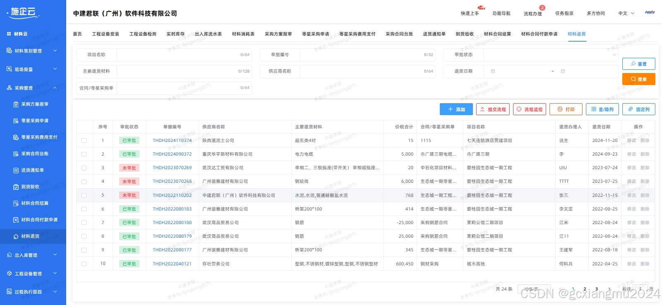
Task: Click the 采购方案报审 sidebar icon
Action: click(x=16, y=104)
